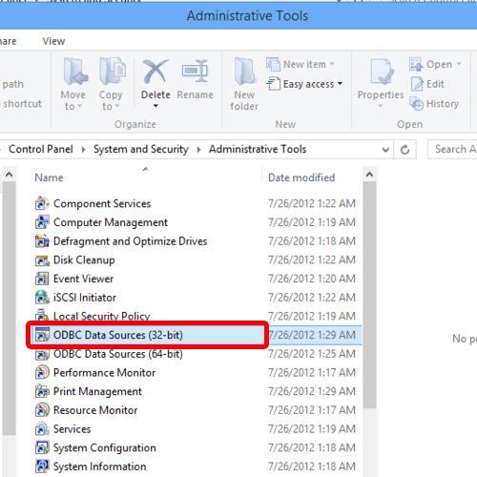This screenshot has height=477, width=477.
Task: Click the Easy access icon
Action: [x=274, y=84]
